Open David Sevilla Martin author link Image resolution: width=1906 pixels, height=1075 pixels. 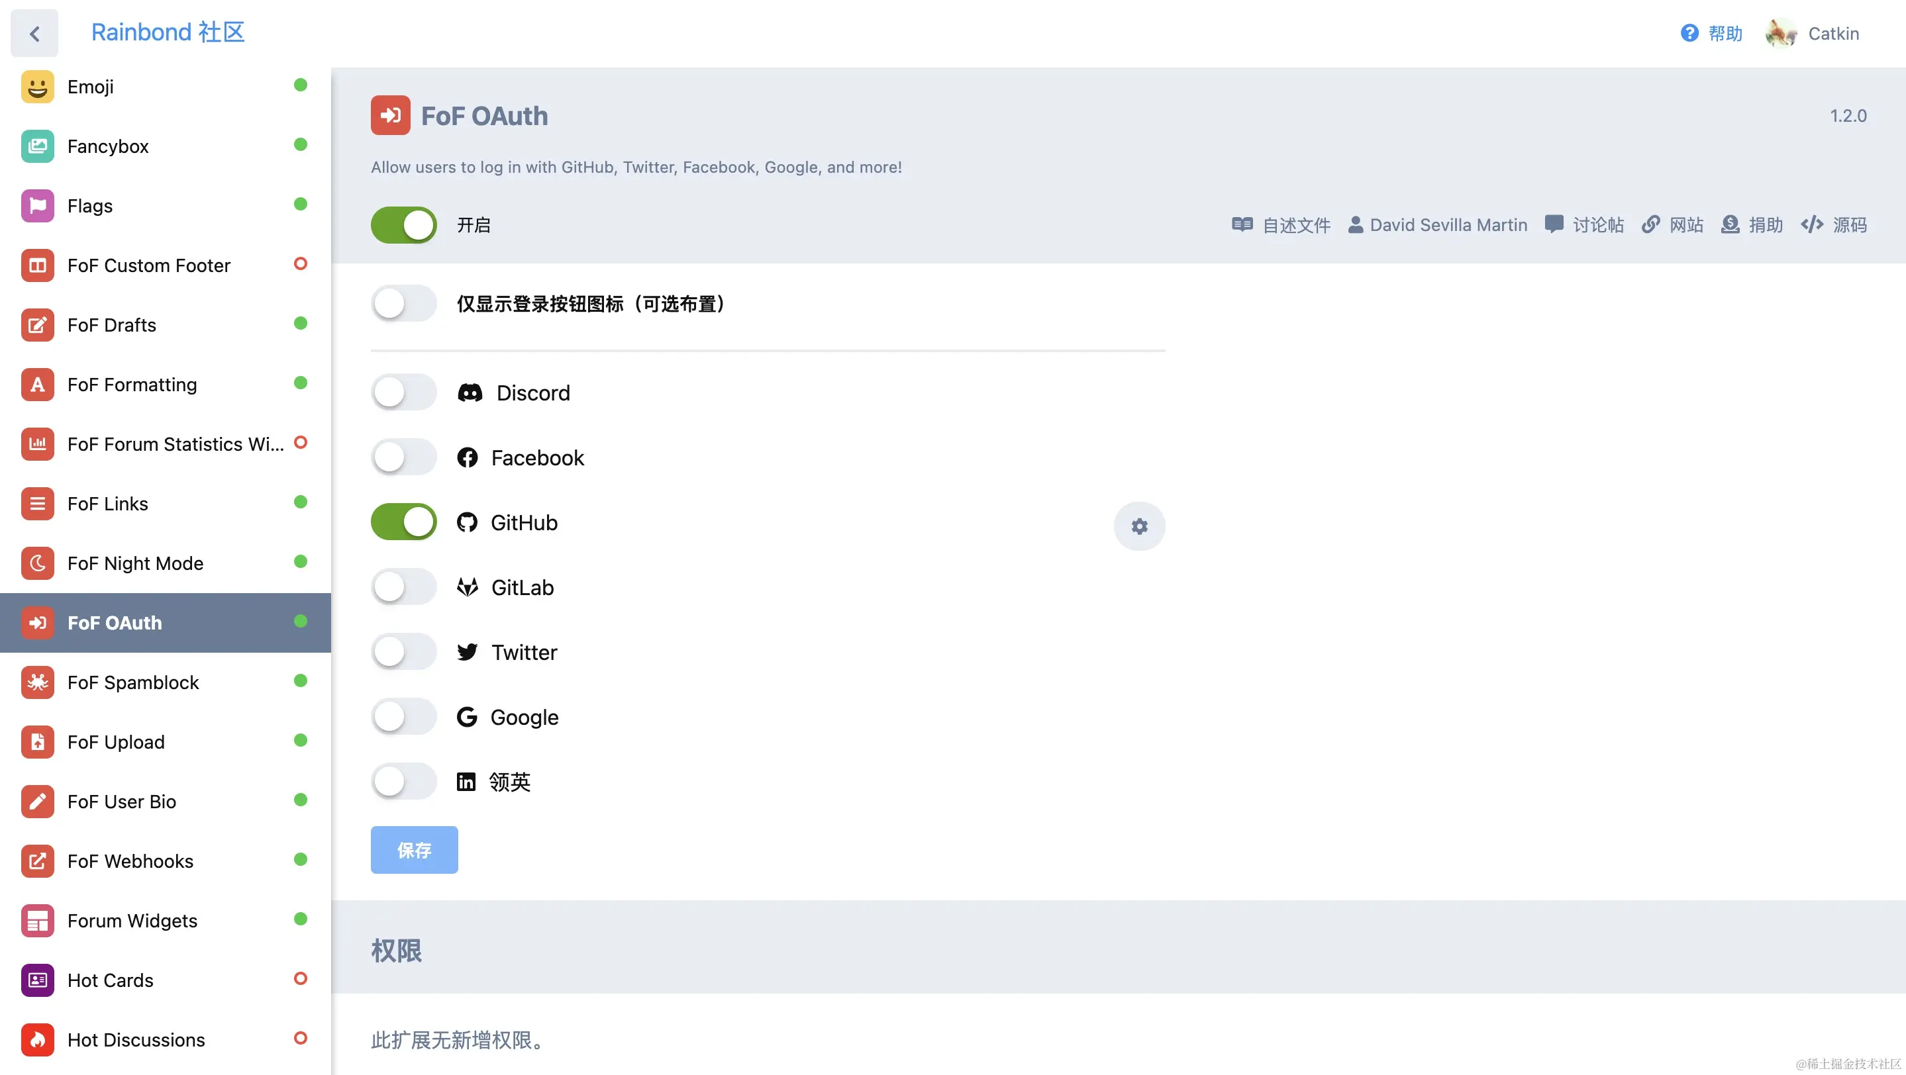coord(1437,225)
